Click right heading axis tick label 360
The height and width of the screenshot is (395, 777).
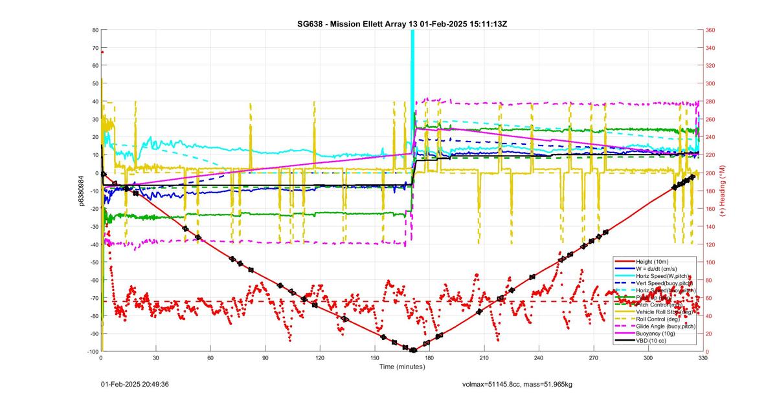point(711,30)
